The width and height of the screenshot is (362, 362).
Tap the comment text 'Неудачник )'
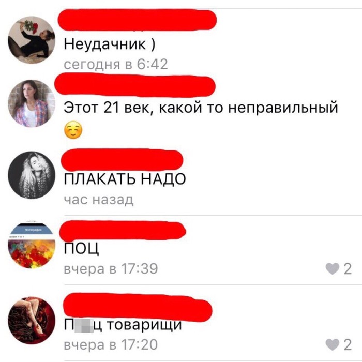click(110, 44)
